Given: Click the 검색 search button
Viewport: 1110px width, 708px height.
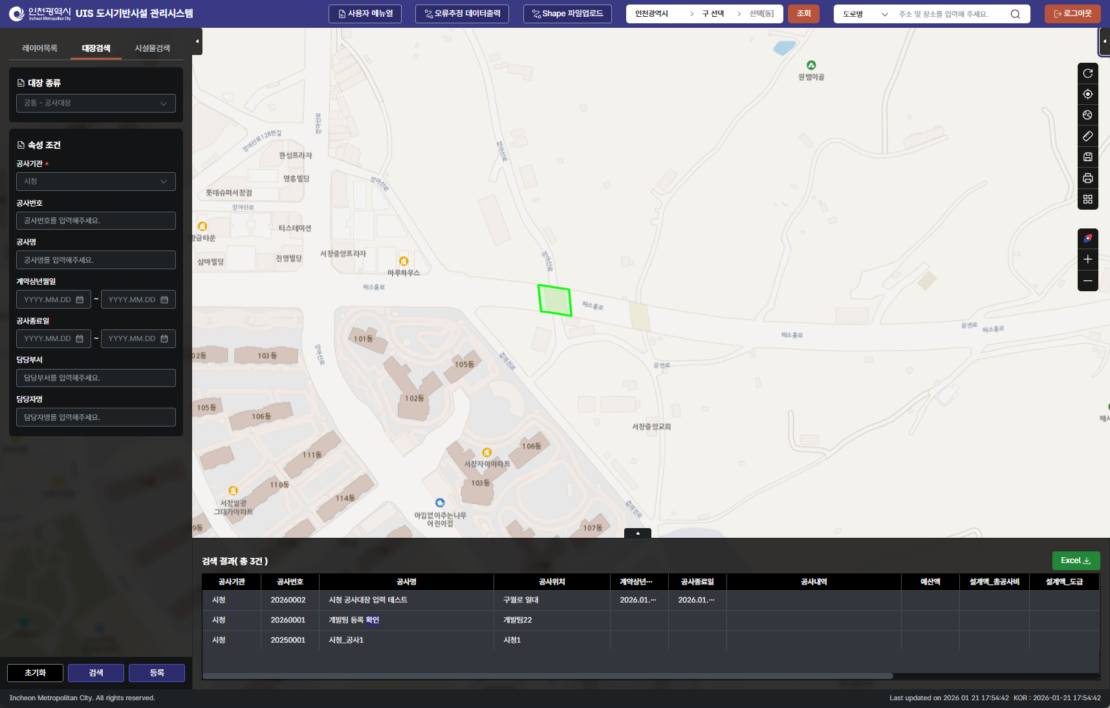Looking at the screenshot, I should 96,673.
